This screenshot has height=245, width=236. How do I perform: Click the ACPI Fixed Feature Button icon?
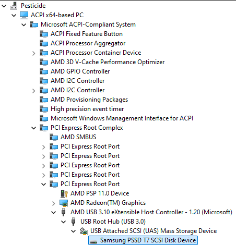[44, 34]
